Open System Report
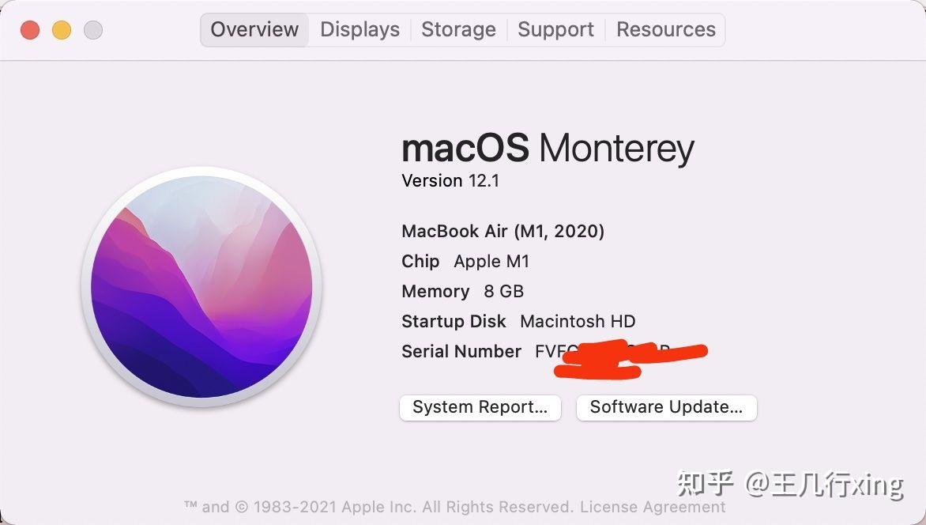The height and width of the screenshot is (525, 926). 480,407
